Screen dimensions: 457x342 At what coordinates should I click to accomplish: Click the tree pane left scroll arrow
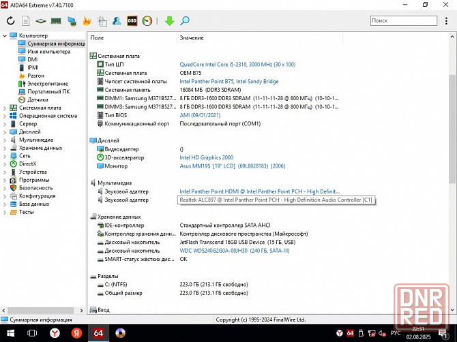(x=3, y=311)
